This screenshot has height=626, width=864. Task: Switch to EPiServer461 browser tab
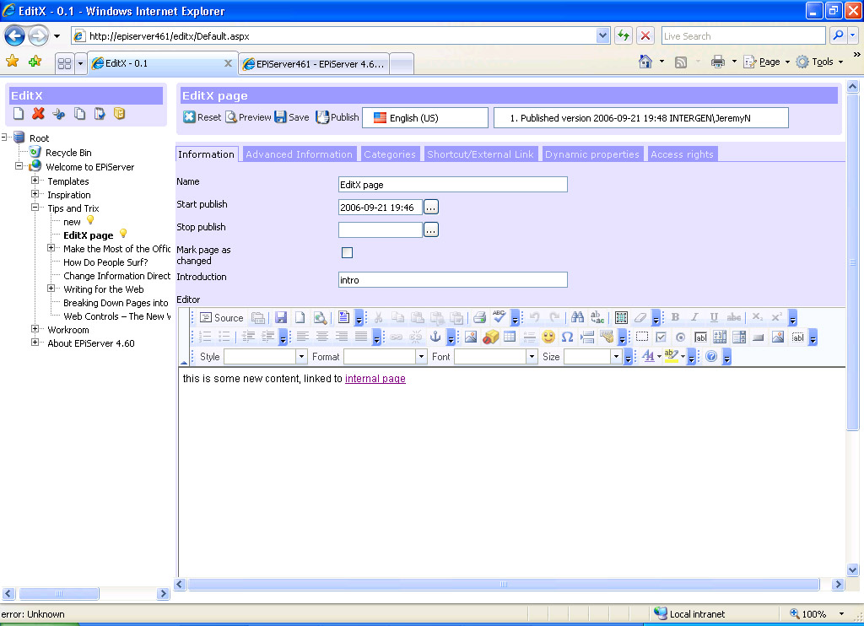click(x=314, y=63)
